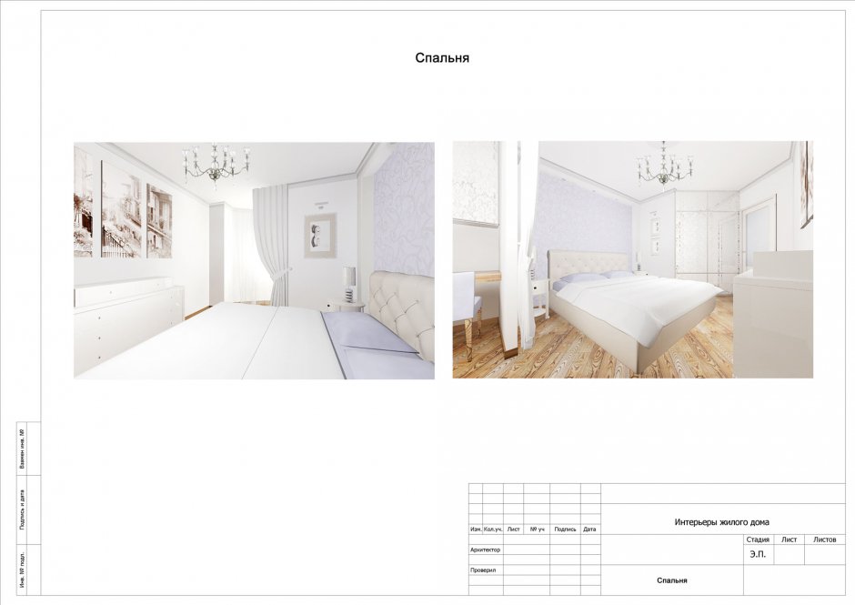This screenshot has height=605, width=855.
Task: Select the right bedroom render with wood floor
Action: tap(632, 260)
